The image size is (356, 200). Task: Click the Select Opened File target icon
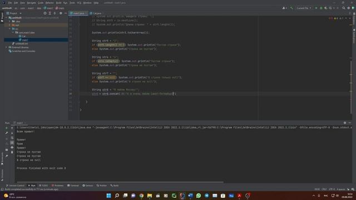coord(45,13)
